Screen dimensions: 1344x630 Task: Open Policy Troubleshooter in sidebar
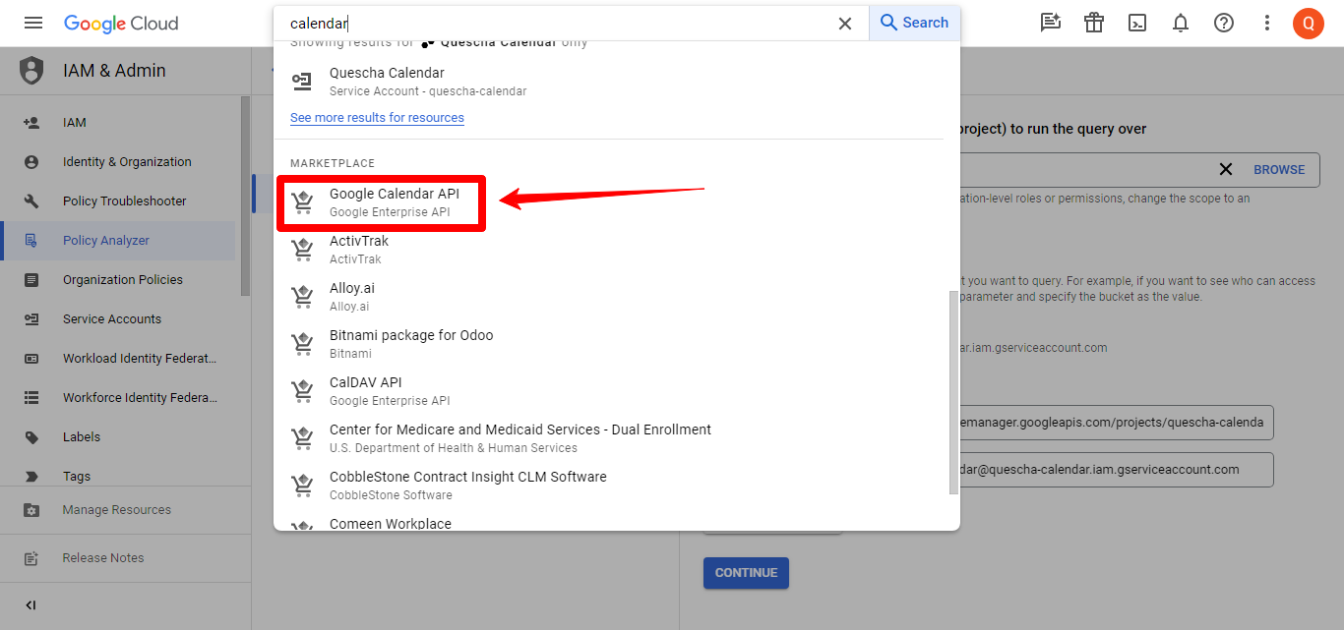pyautogui.click(x=124, y=201)
